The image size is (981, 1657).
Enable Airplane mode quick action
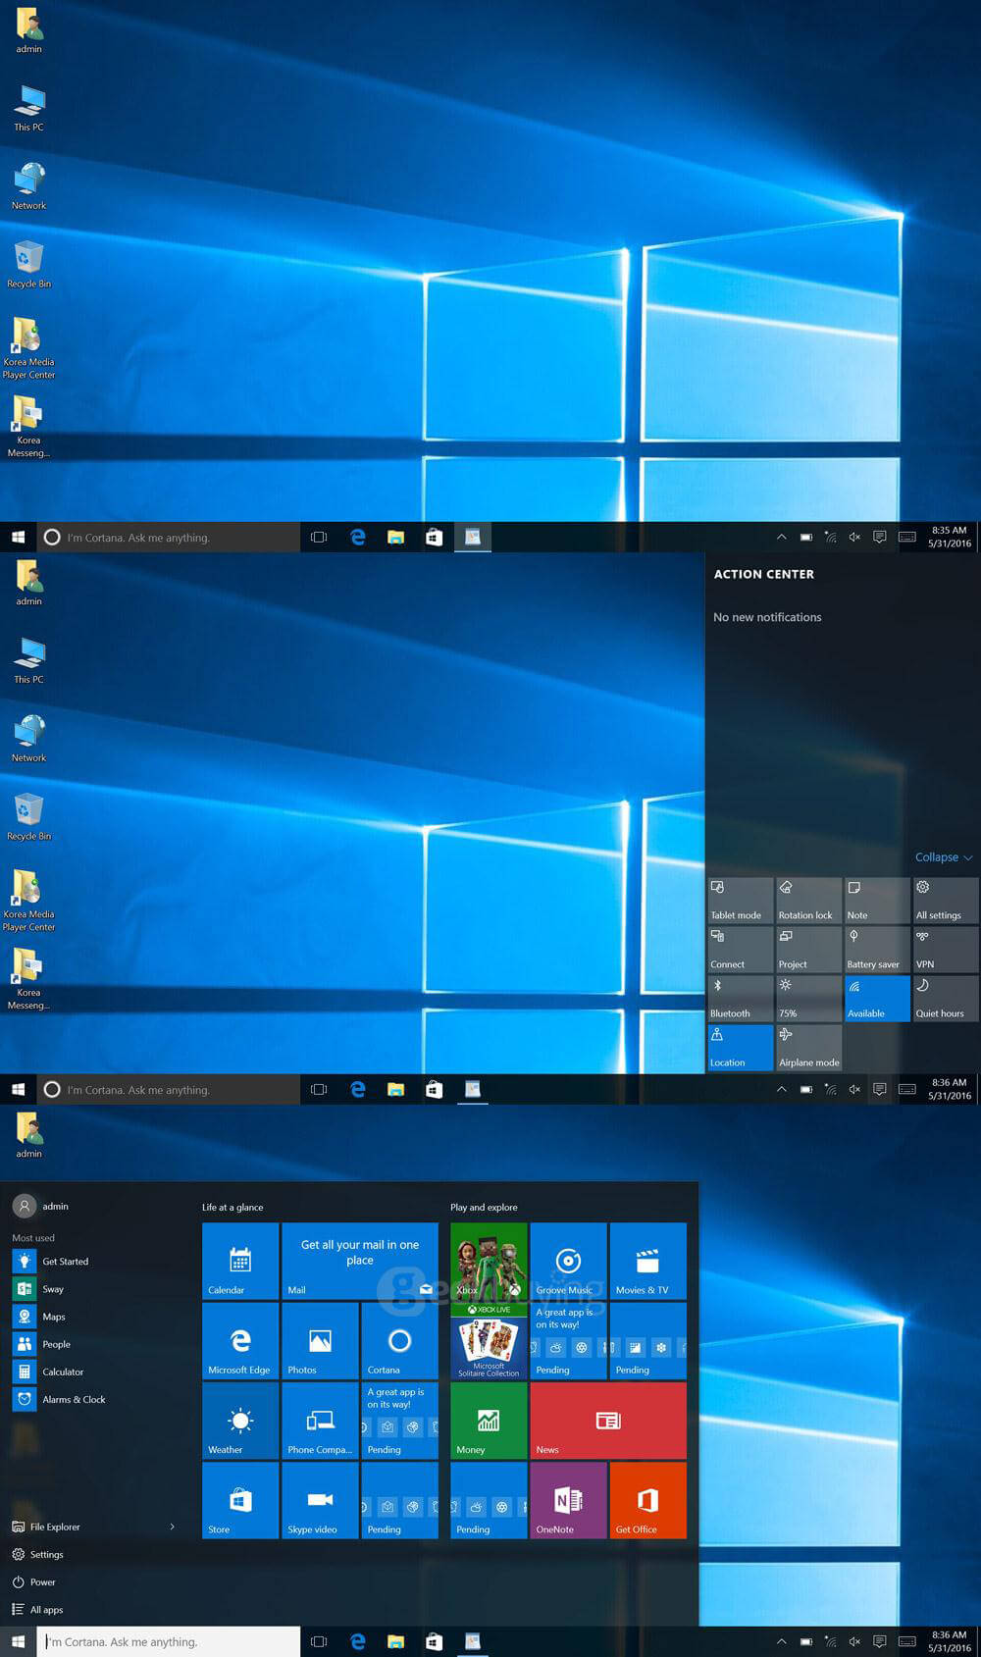click(x=808, y=1048)
